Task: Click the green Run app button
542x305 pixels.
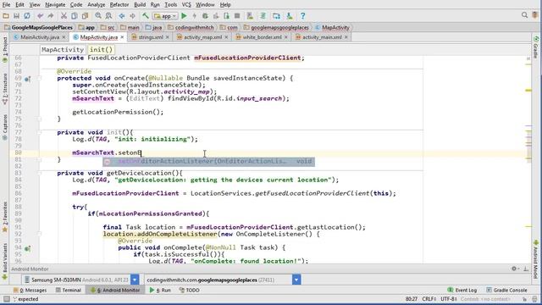Action: point(184,16)
